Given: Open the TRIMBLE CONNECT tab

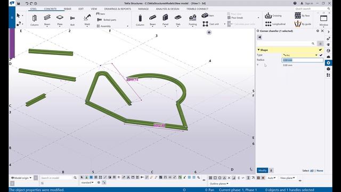Looking at the screenshot, I should click(197, 9).
